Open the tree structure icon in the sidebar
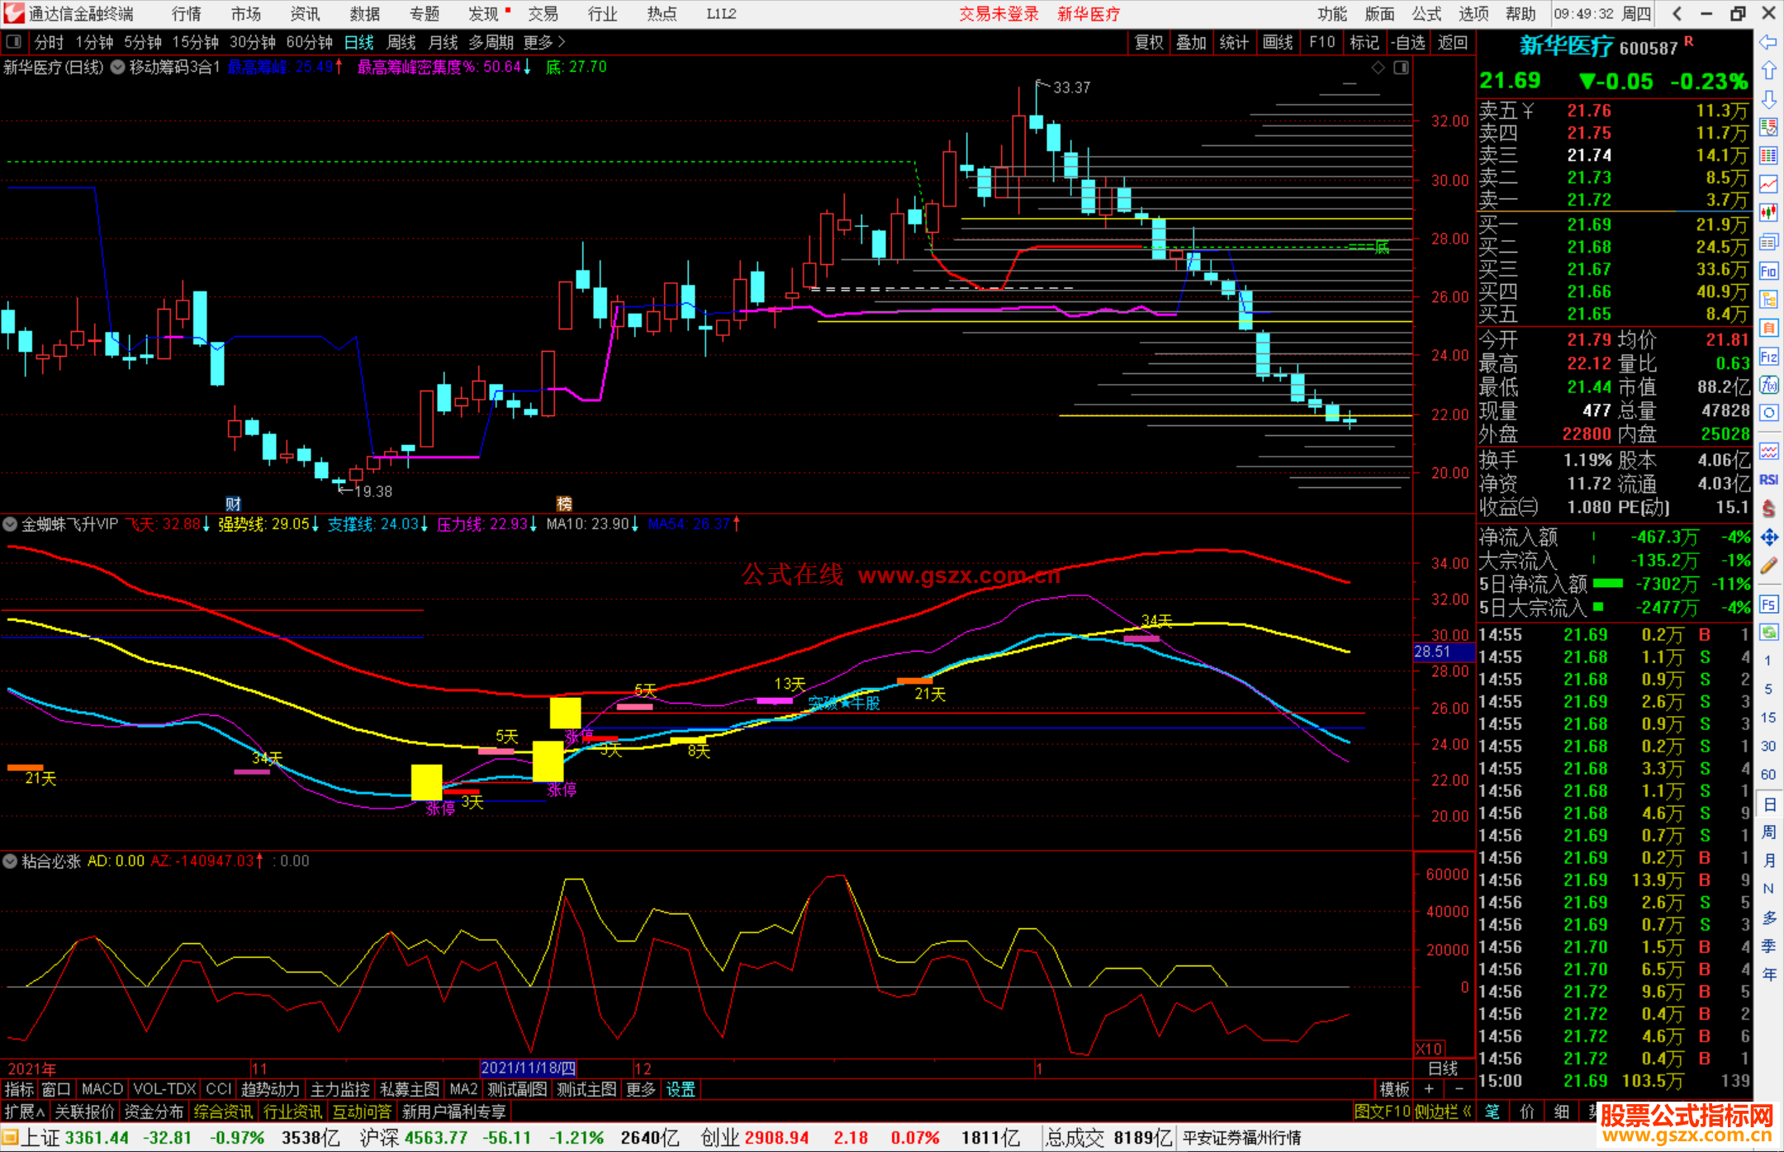Viewport: 1784px width, 1152px height. 1768,299
